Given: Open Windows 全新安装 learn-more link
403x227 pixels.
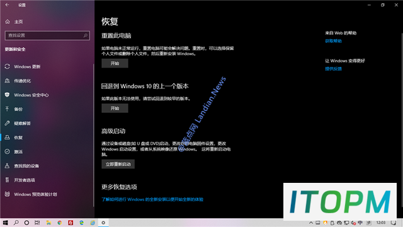Looking at the screenshot, I should [152, 199].
